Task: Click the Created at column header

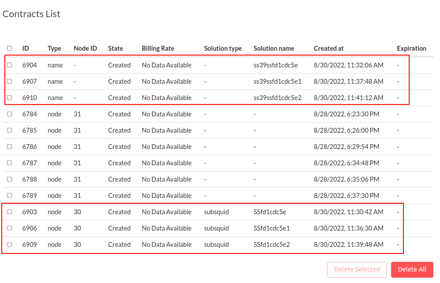Action: 327,48
